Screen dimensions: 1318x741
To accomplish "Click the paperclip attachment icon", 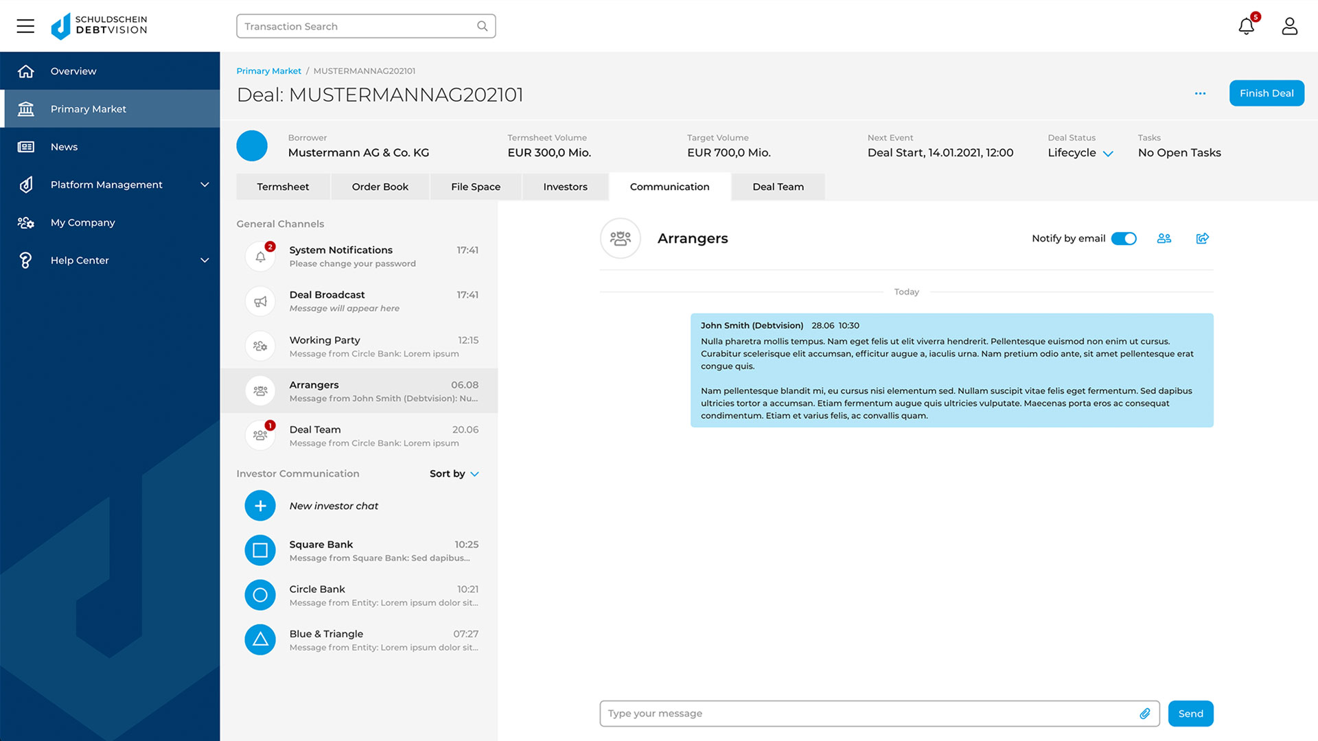I will click(x=1144, y=714).
